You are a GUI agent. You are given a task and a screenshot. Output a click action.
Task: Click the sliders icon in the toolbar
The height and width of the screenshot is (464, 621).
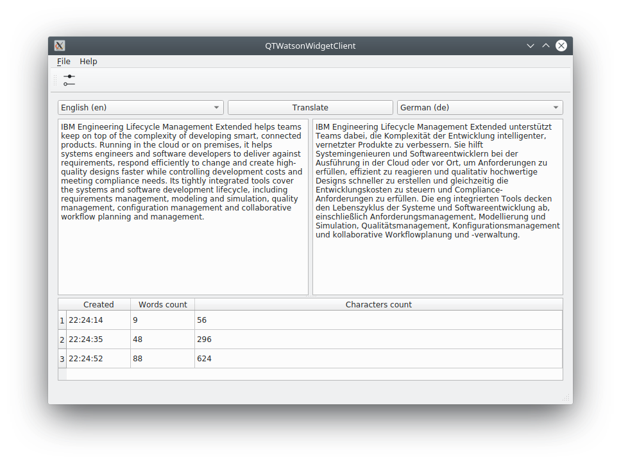point(69,80)
